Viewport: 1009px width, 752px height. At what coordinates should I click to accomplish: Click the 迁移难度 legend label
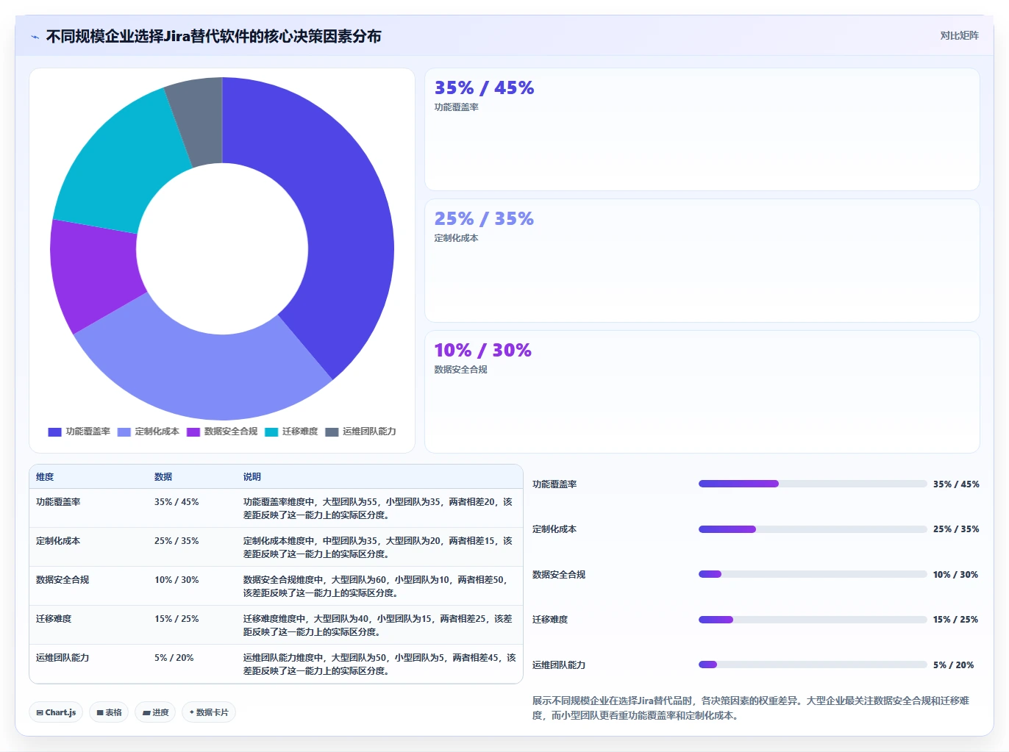pos(300,431)
